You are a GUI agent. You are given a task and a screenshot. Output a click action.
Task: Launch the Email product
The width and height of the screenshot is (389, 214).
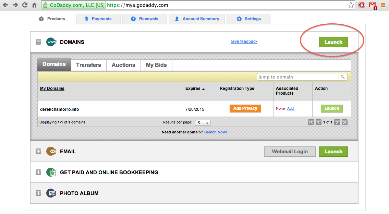pos(333,152)
